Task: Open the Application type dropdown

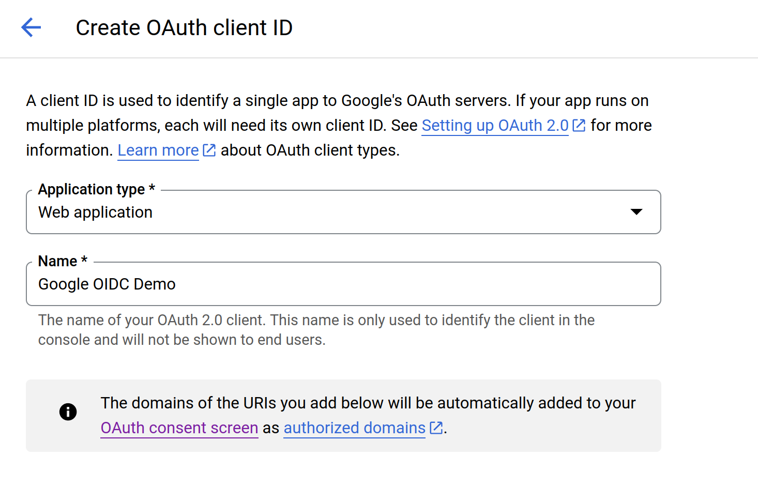Action: click(343, 212)
